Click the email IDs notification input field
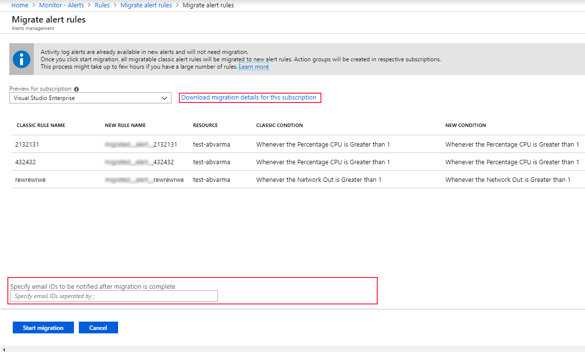Viewport: 585px width, 352px height. tap(114, 296)
